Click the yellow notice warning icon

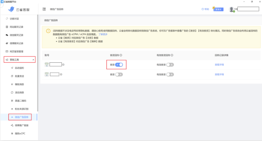pyautogui.click(x=48, y=31)
